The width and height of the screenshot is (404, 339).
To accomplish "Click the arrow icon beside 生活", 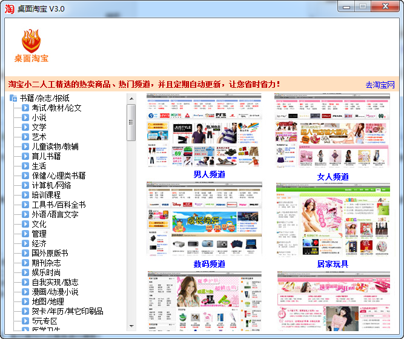I will coord(25,166).
